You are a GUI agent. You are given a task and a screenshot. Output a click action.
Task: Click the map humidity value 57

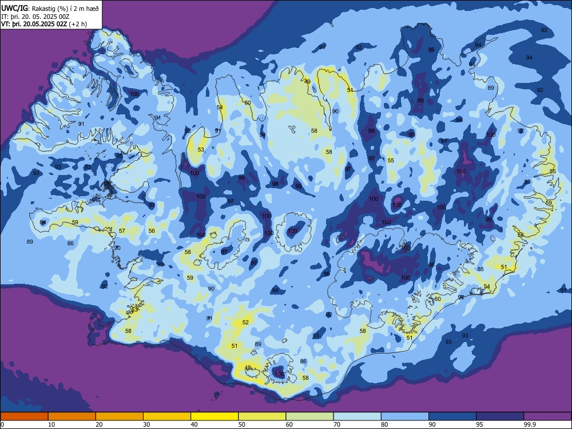pos(122,231)
